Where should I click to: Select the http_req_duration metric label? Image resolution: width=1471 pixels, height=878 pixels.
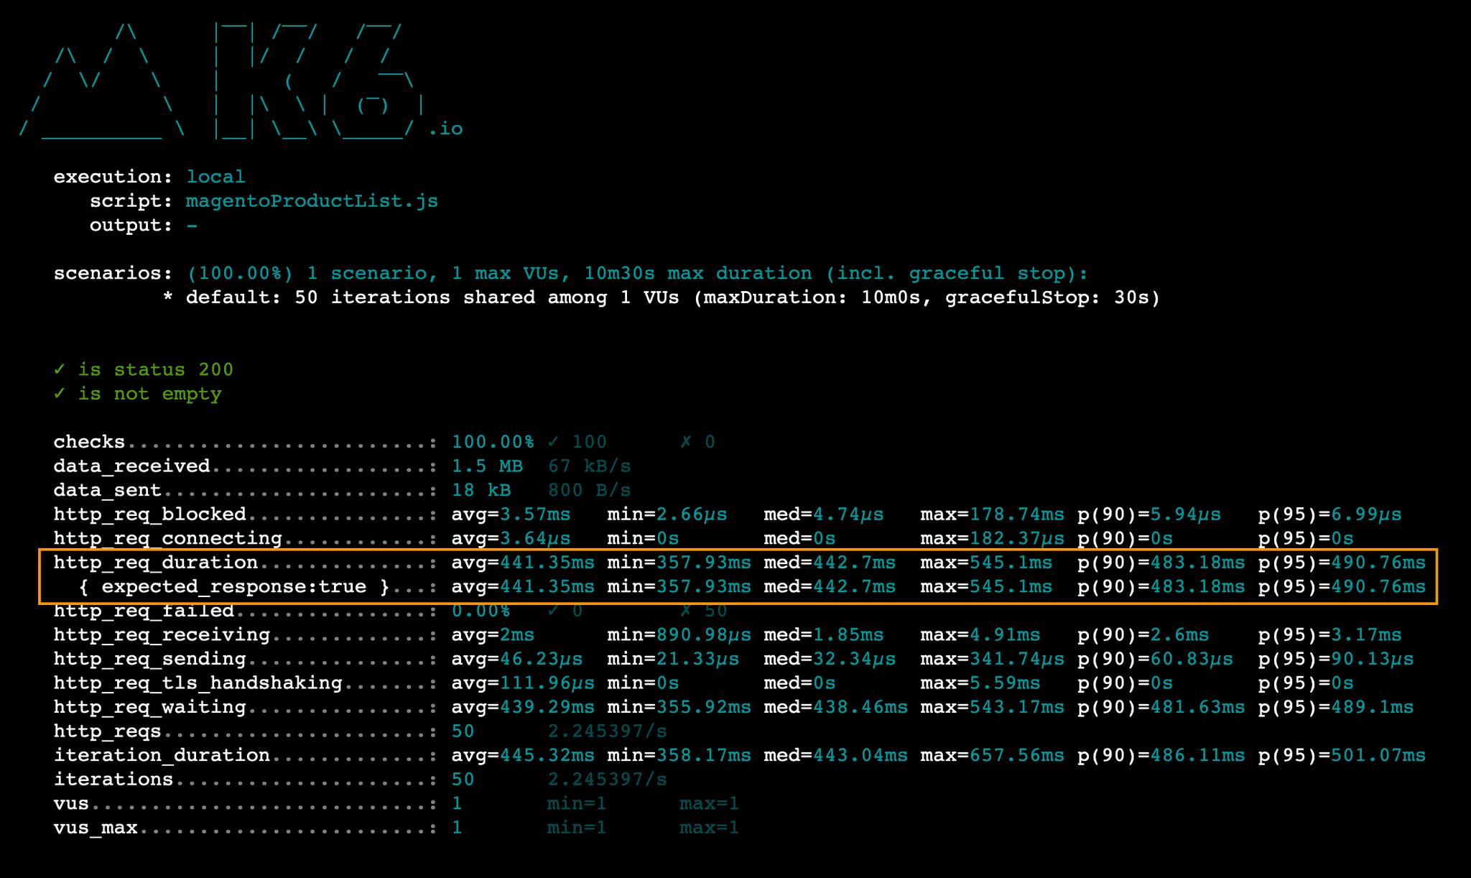[156, 563]
